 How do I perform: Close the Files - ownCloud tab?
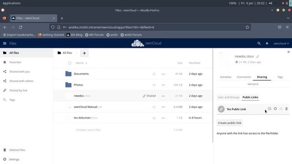tap(54, 18)
